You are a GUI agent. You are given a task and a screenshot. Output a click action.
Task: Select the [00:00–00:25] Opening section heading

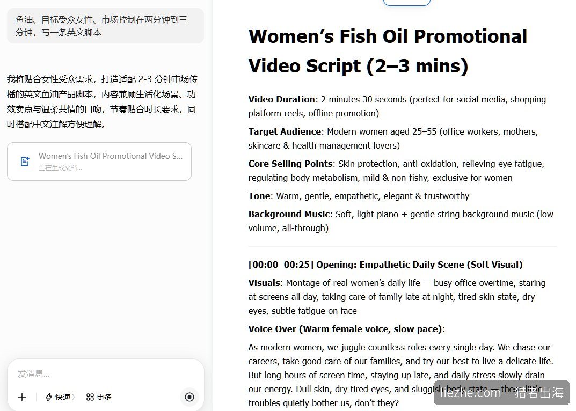coord(385,265)
